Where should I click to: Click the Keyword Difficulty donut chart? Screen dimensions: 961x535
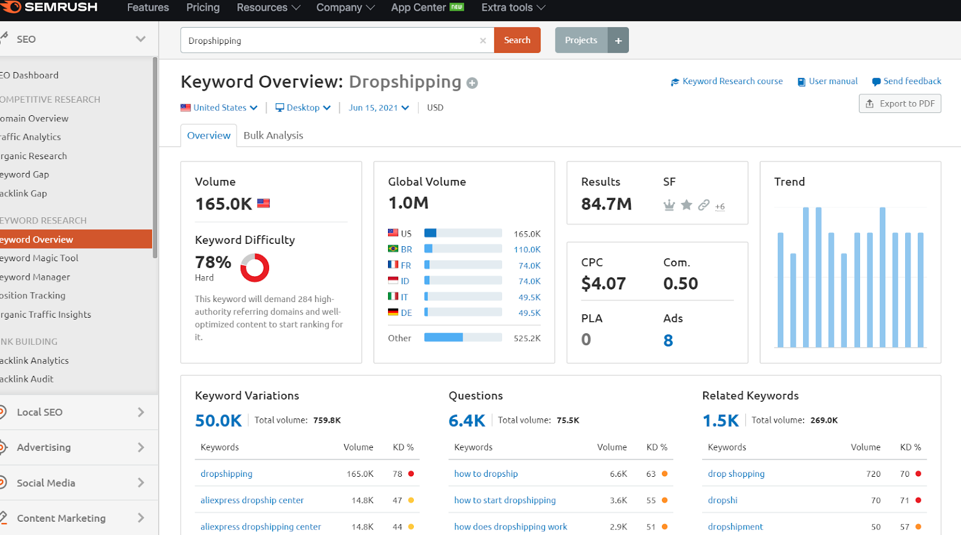[255, 268]
